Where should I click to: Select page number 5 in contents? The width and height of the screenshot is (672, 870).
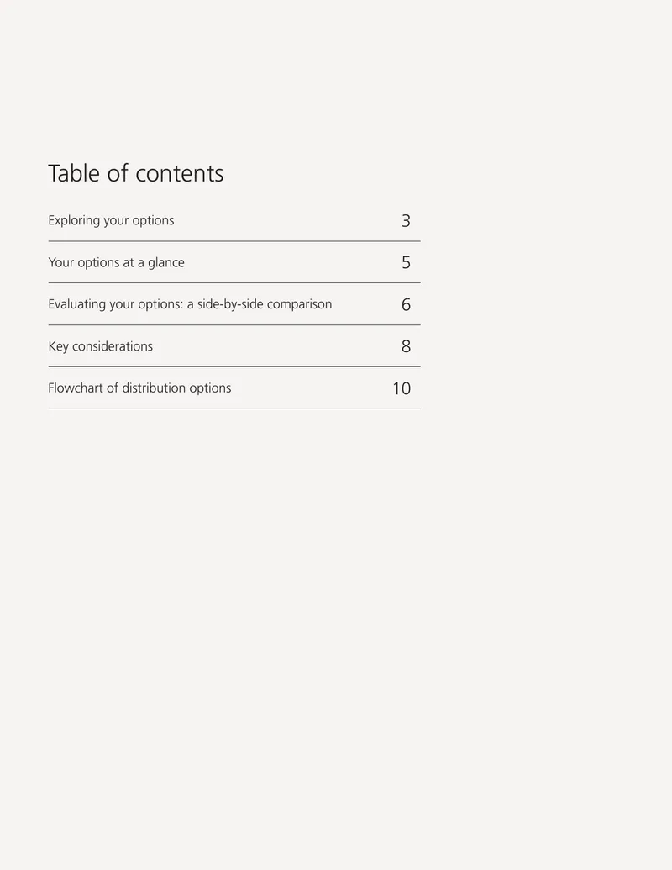[406, 262]
